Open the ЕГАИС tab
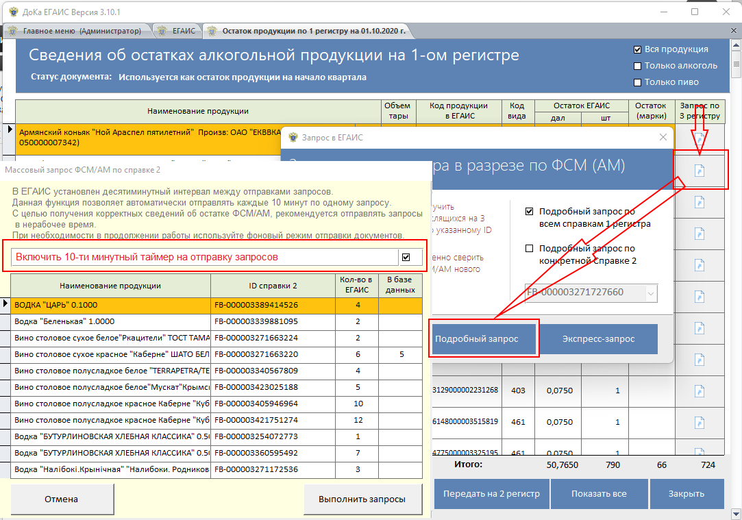742x520 pixels. 177,31
